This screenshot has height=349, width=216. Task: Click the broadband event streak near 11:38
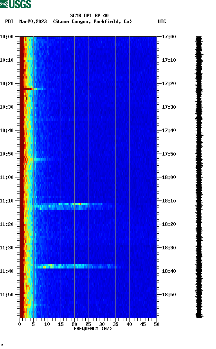[77, 266]
